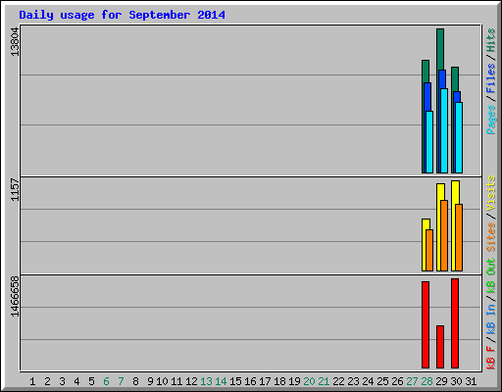Image resolution: width=502 pixels, height=392 pixels.
Task: Click the 1157 axis label
Action: pos(15,189)
